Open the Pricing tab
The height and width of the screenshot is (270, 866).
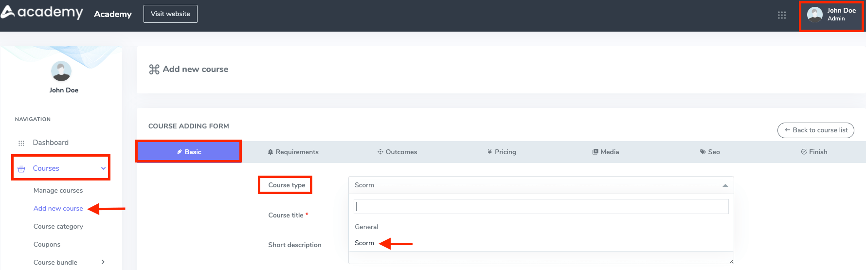pos(502,152)
